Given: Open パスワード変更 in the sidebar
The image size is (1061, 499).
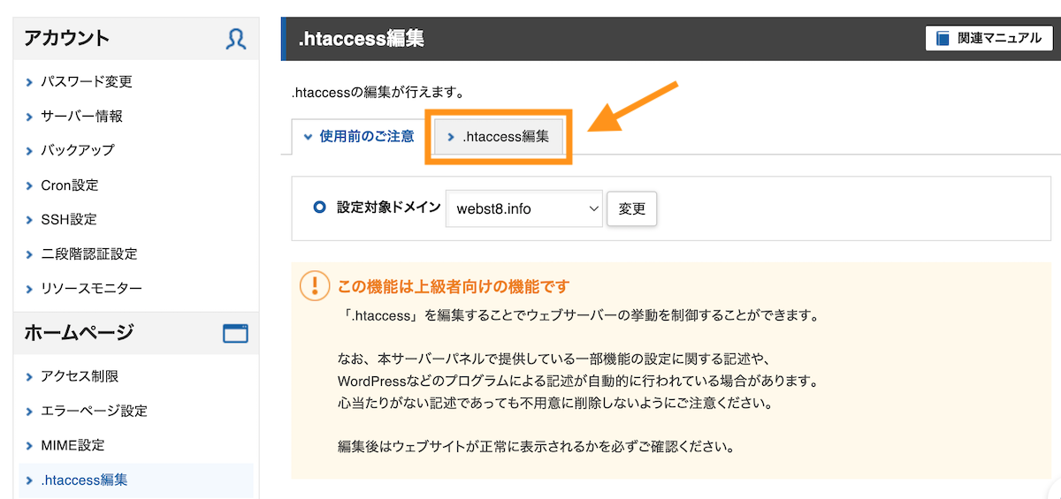Looking at the screenshot, I should pos(86,81).
